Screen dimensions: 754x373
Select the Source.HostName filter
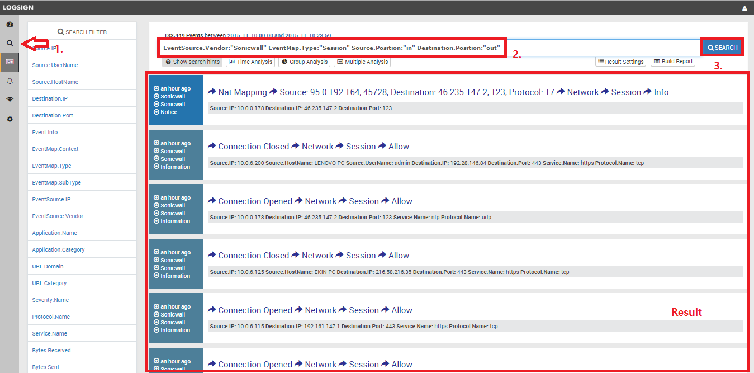tap(55, 82)
